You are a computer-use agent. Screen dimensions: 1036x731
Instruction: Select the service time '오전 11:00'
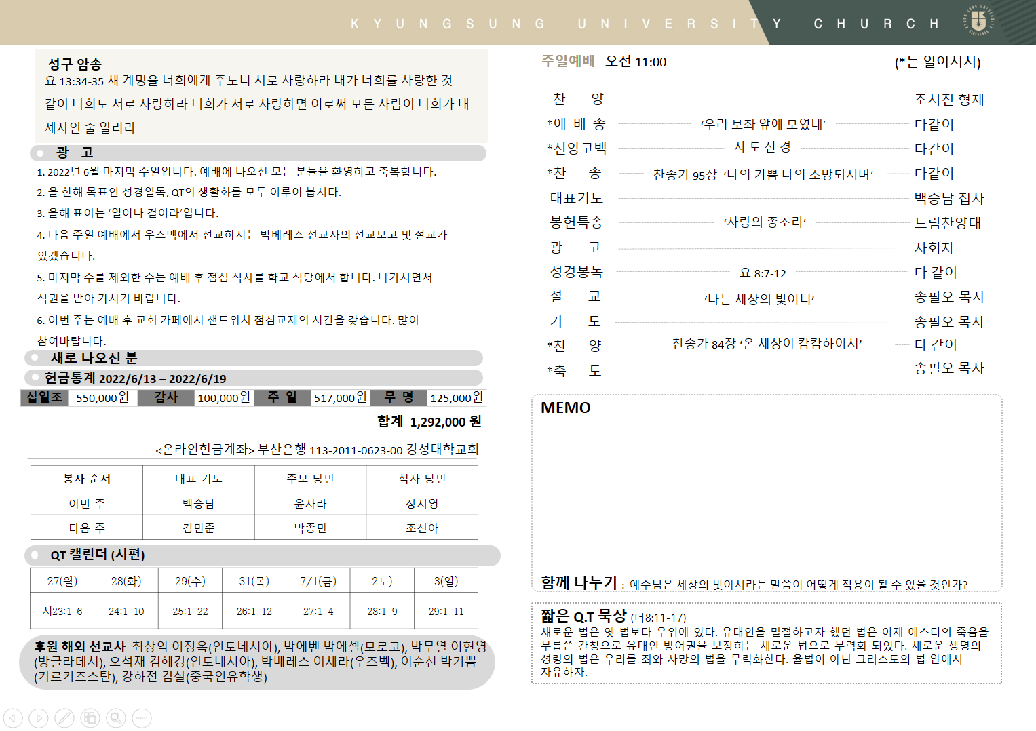[x=636, y=62]
